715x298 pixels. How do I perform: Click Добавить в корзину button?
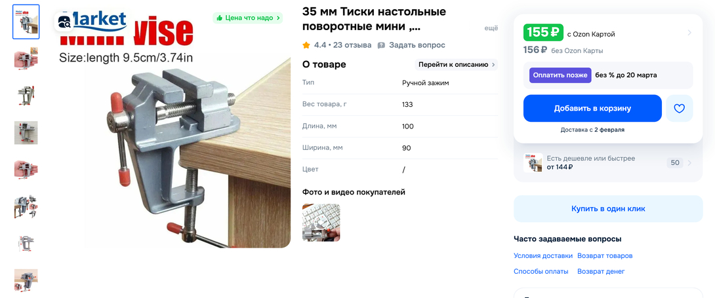point(592,108)
